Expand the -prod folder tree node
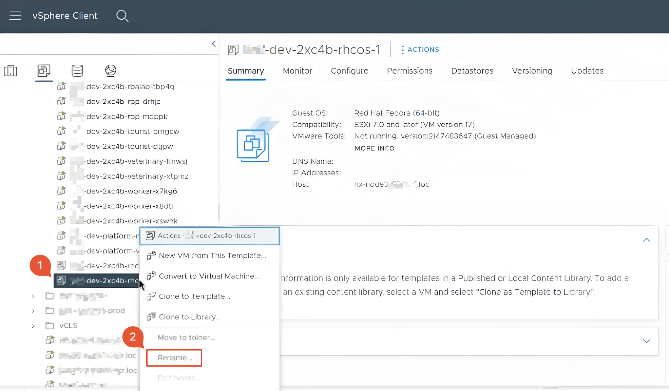This screenshot has height=391, width=669. click(x=33, y=311)
